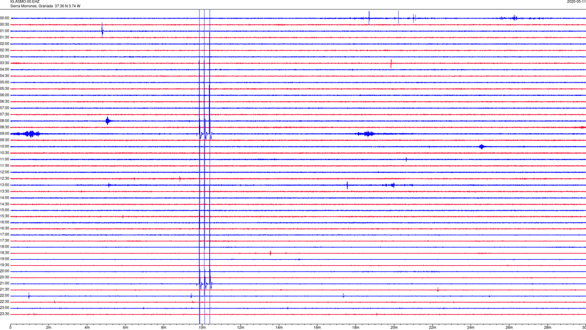Pick the 08:00 time label
This screenshot has height=330, width=586.
pos(4,121)
